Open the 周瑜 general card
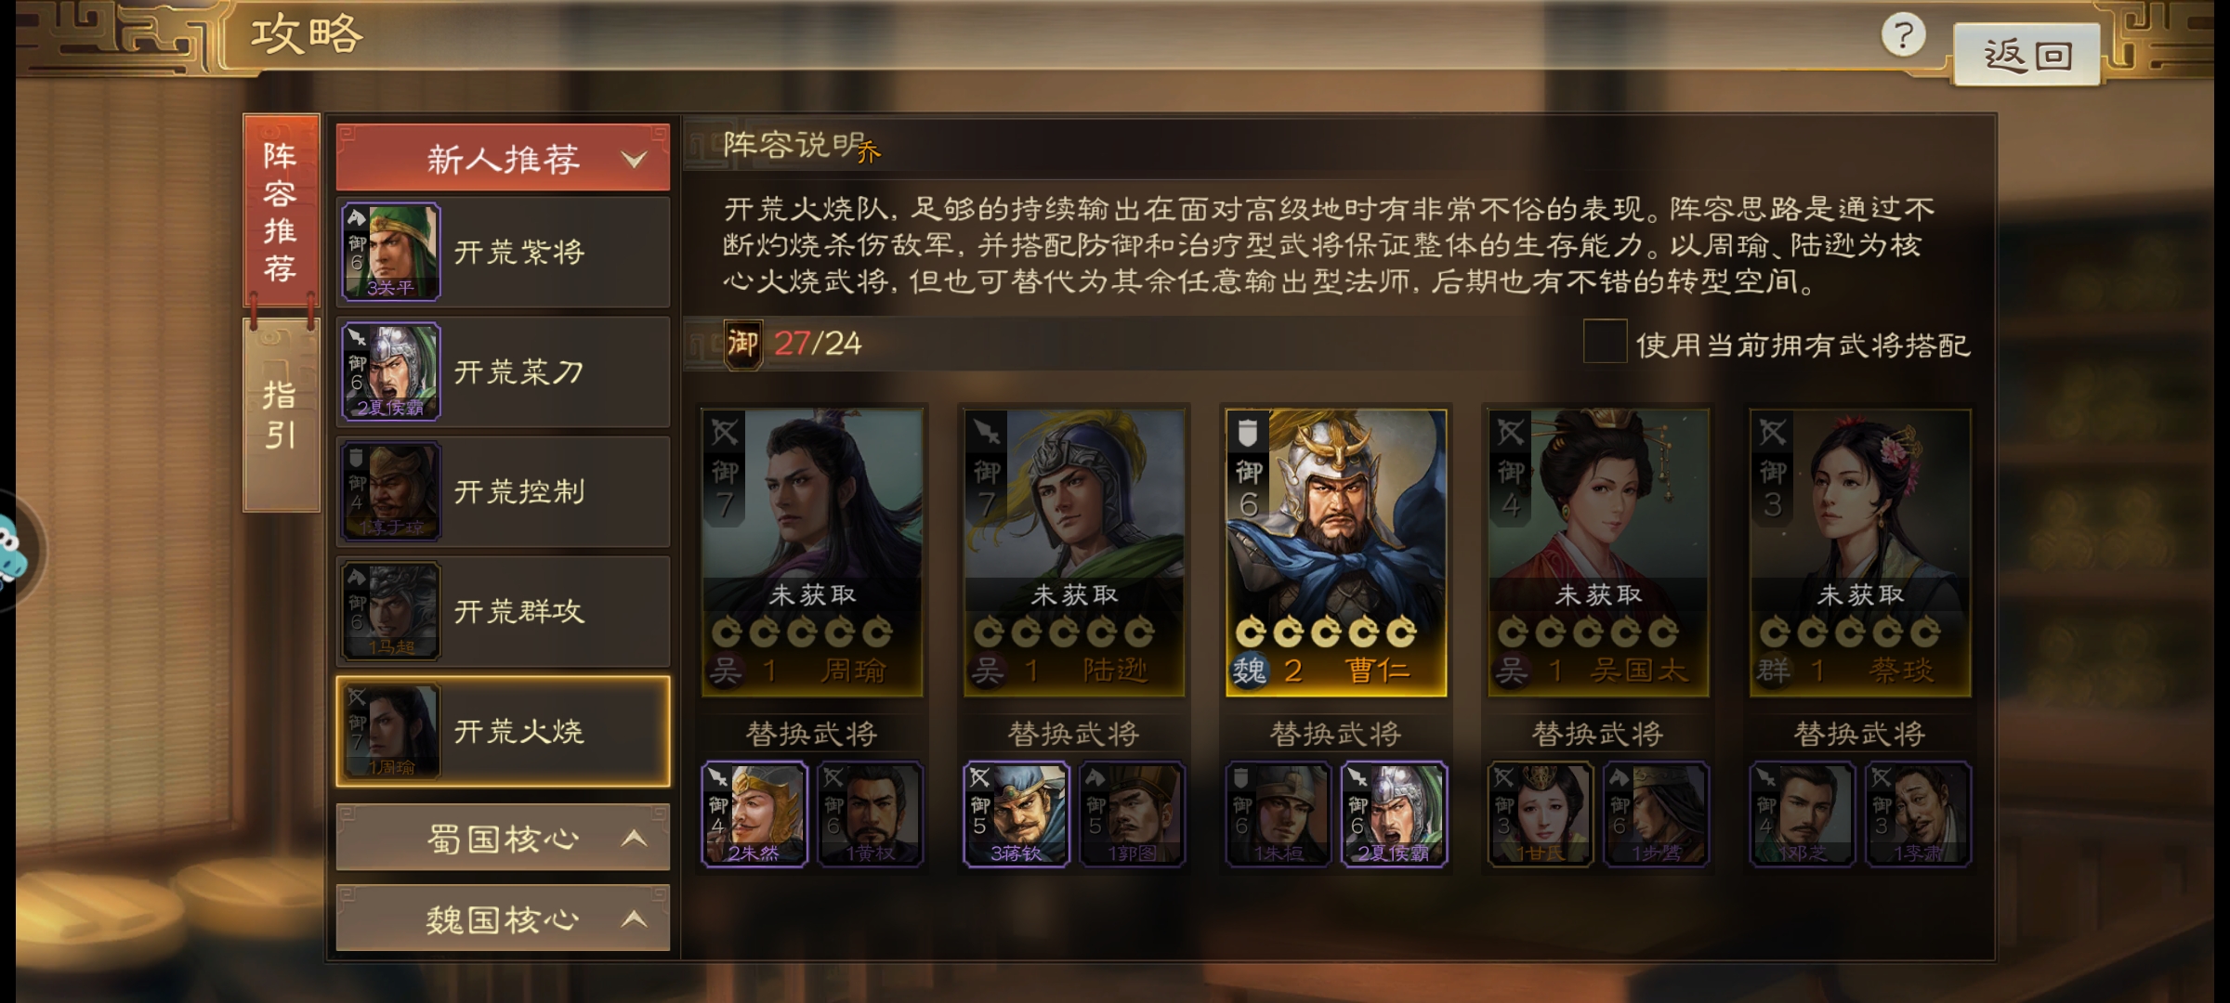 812,552
